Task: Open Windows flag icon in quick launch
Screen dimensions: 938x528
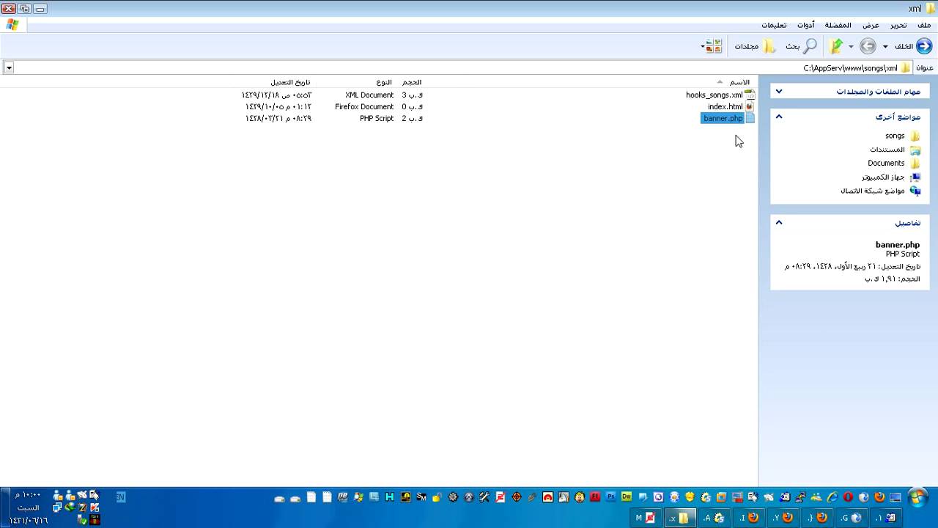Action: (358, 497)
